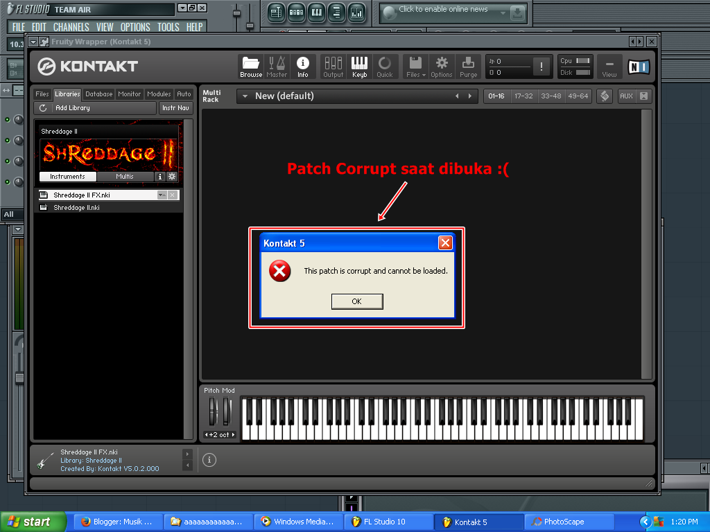This screenshot has width=710, height=532.
Task: Open FL Studio browser toolbar icon
Action: tap(336, 12)
